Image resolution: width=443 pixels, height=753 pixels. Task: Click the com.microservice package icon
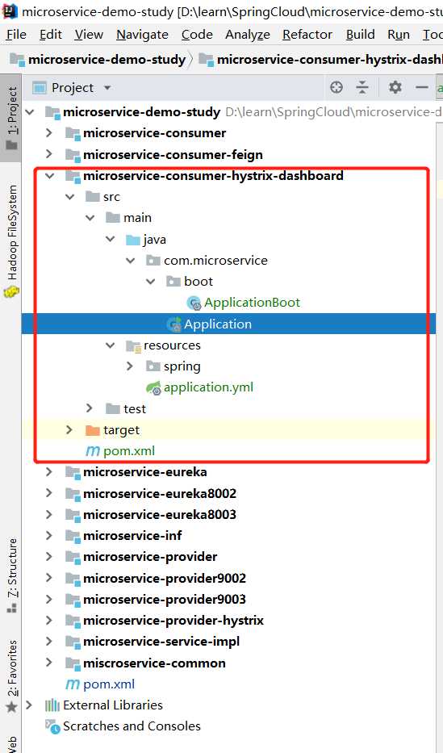point(153,261)
